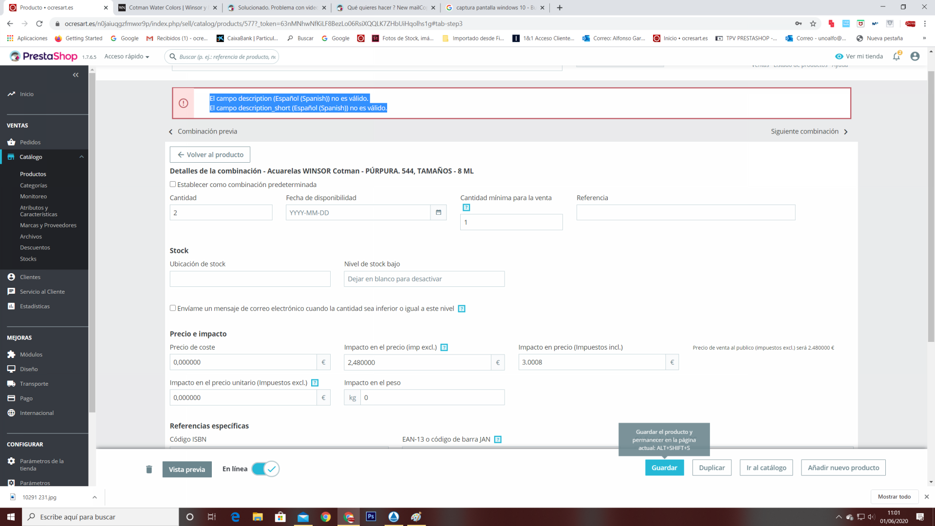The image size is (935, 526).
Task: Open the notifications bell icon
Action: coord(896,56)
